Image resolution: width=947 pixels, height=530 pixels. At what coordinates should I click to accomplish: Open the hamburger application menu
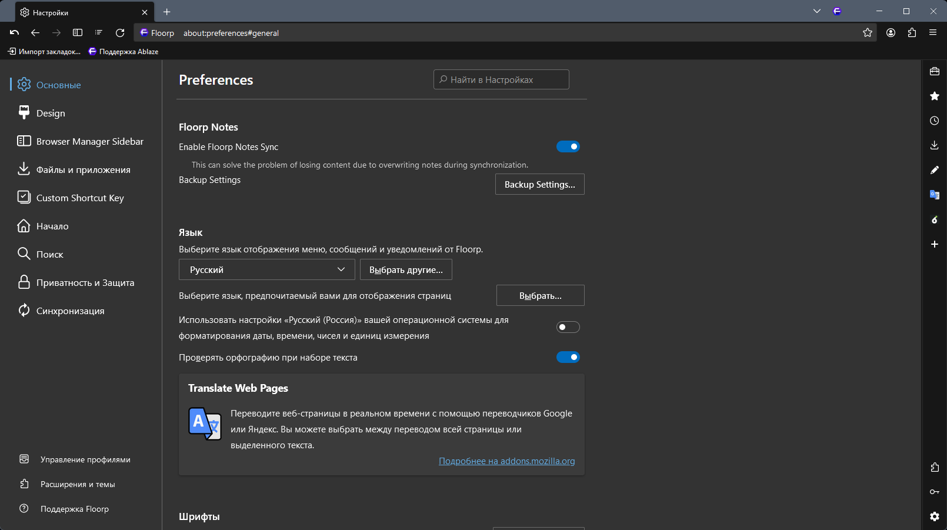pos(933,33)
